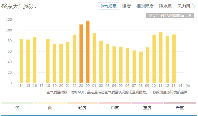198x116 pixels.
Task: Show the 降水量 tab
Action: pyautogui.click(x=166, y=6)
